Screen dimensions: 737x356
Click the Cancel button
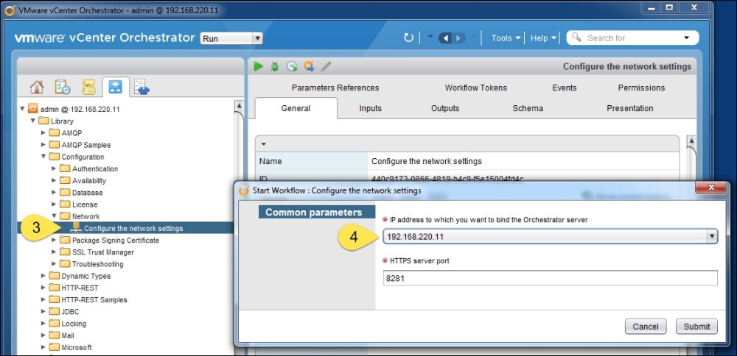(646, 327)
